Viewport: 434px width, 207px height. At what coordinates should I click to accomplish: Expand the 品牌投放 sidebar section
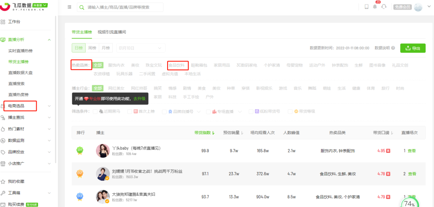coord(49,152)
